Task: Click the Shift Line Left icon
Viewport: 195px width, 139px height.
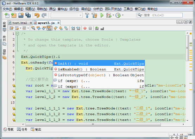Action: (73, 28)
